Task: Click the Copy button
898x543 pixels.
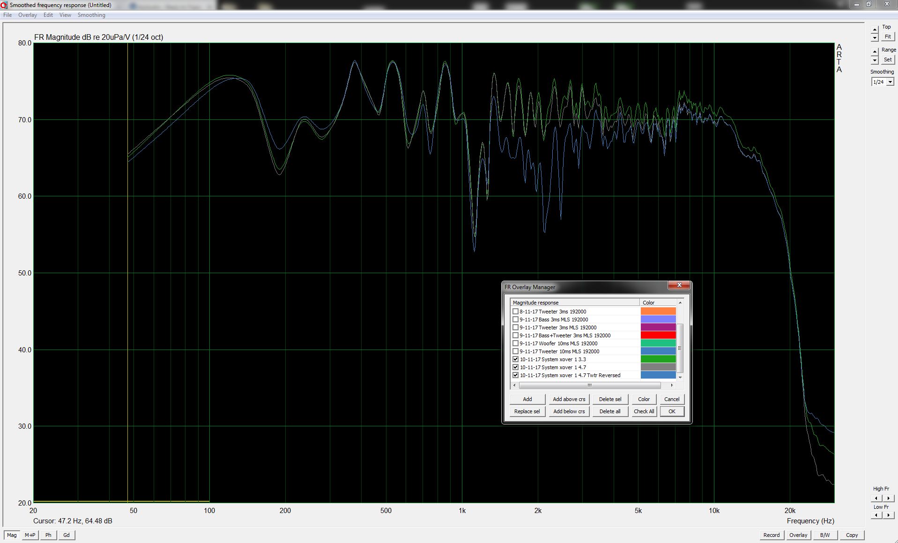Action: point(852,535)
